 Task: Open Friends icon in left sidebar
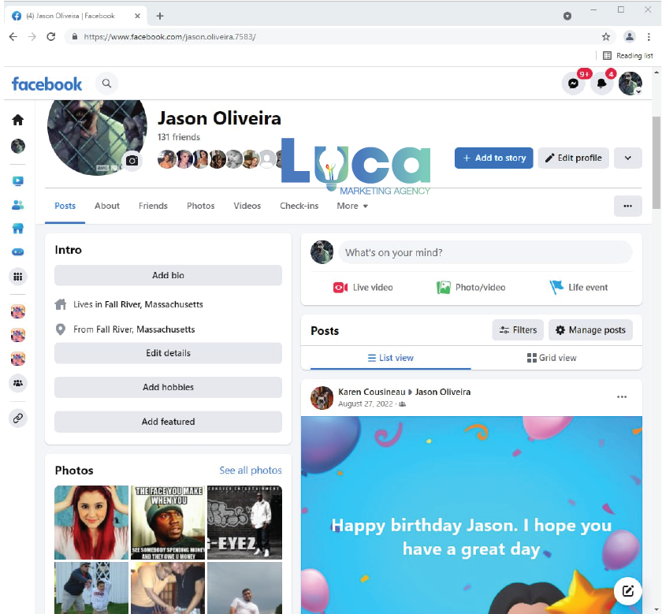pos(17,205)
